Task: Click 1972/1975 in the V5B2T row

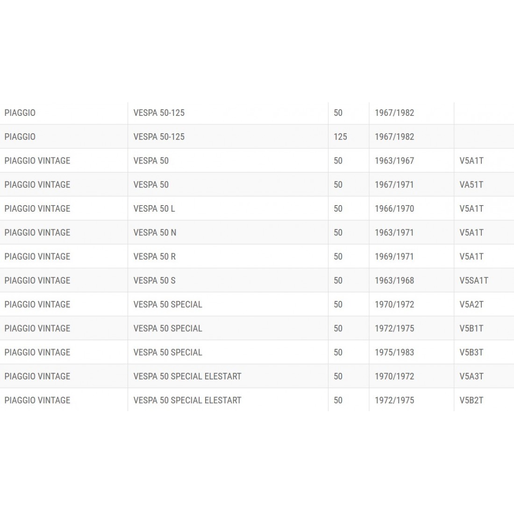Action: click(394, 400)
